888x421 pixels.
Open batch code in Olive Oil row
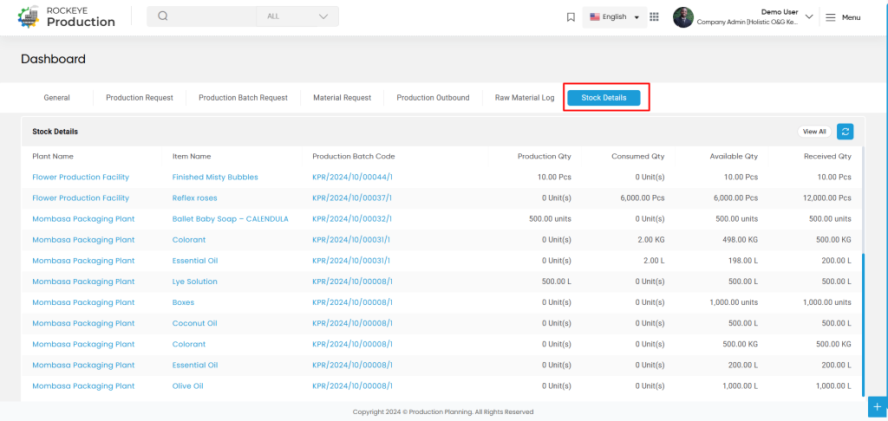click(352, 386)
